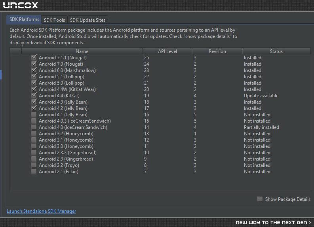
Task: Click 'Not installed' status for Android 4.1
Action: (257, 115)
